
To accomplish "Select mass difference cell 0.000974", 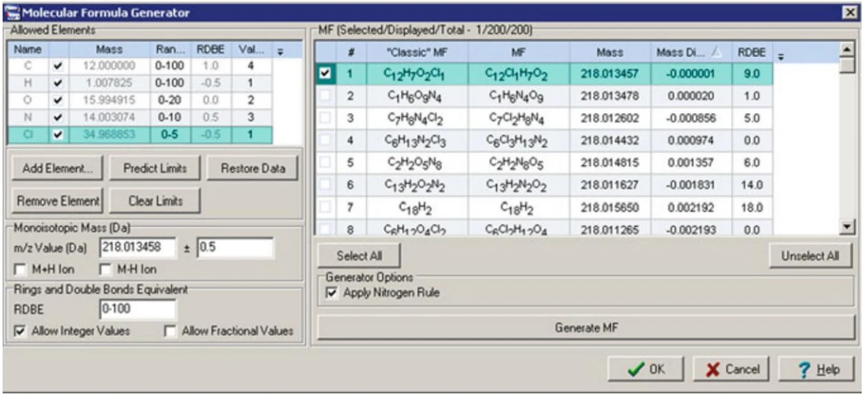I will coord(691,140).
